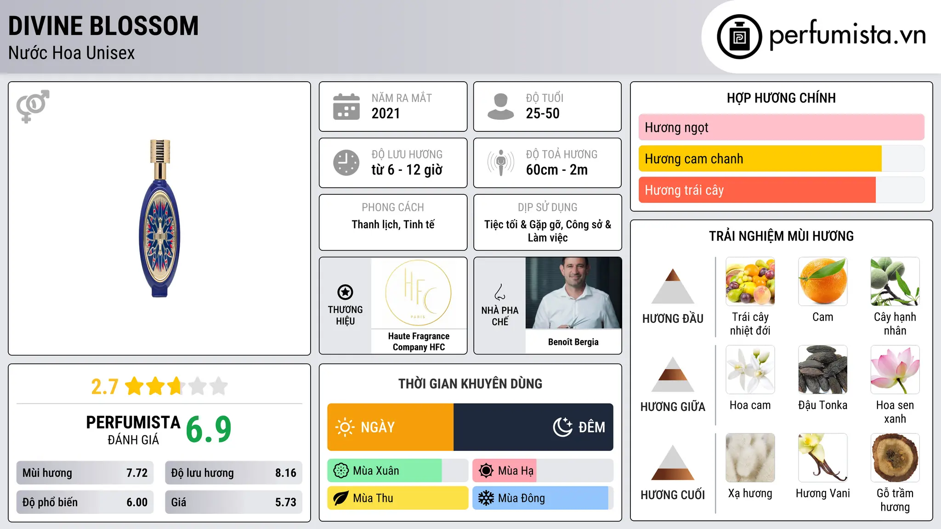Click the summer sun season icon
This screenshot has width=941, height=529.
486,471
